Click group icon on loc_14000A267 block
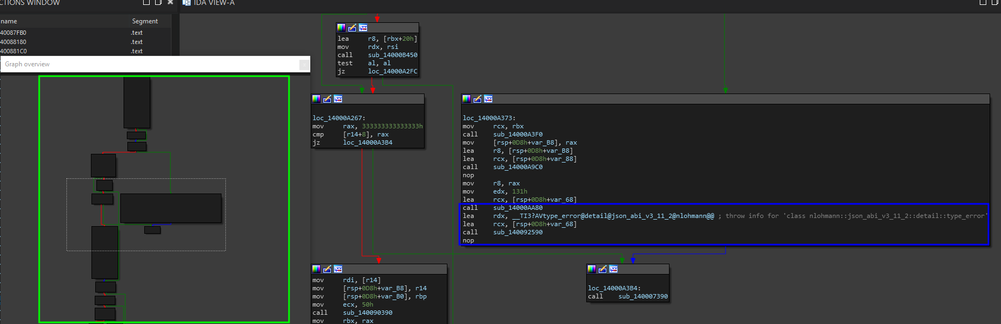Image resolution: width=1001 pixels, height=324 pixels. point(338,99)
